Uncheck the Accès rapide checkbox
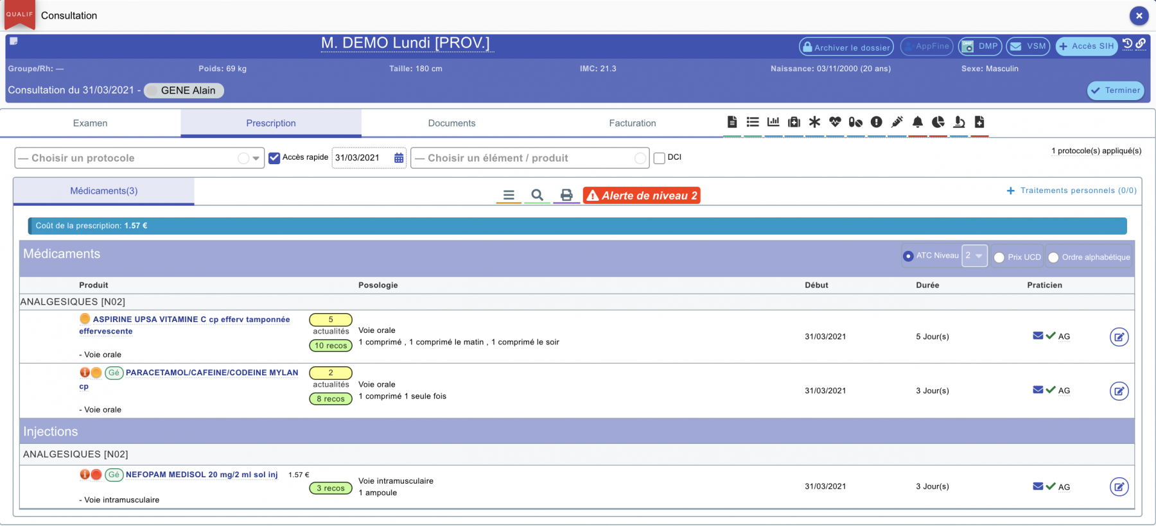The width and height of the screenshot is (1156, 526). (274, 158)
